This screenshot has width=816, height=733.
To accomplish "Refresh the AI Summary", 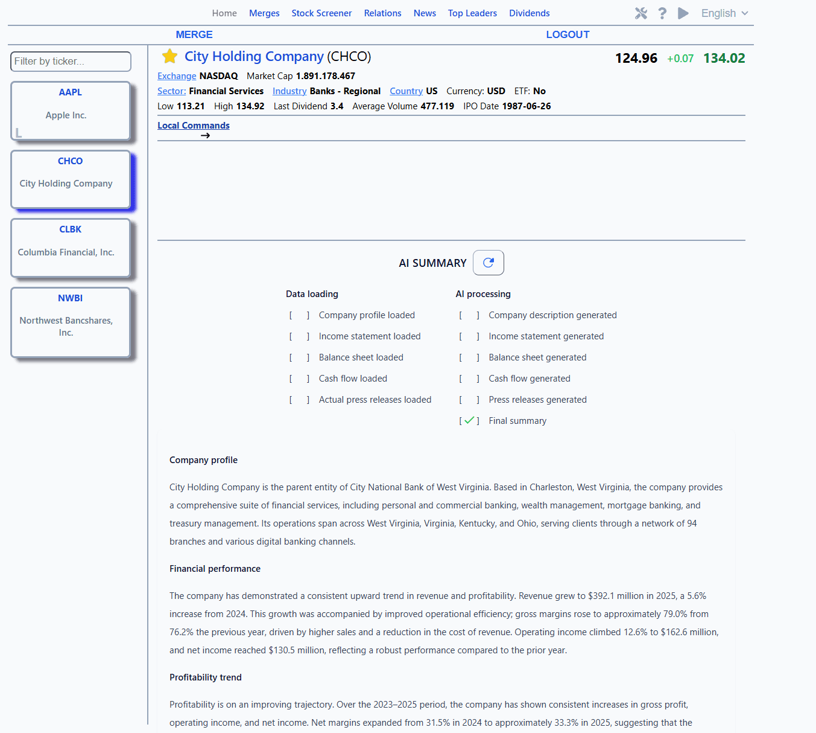I will tap(489, 263).
